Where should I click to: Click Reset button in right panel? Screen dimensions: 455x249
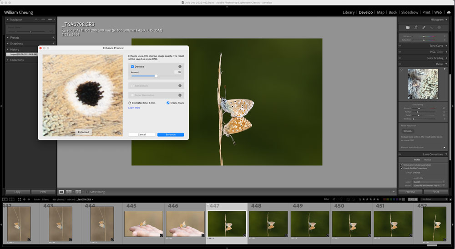[x=435, y=192]
